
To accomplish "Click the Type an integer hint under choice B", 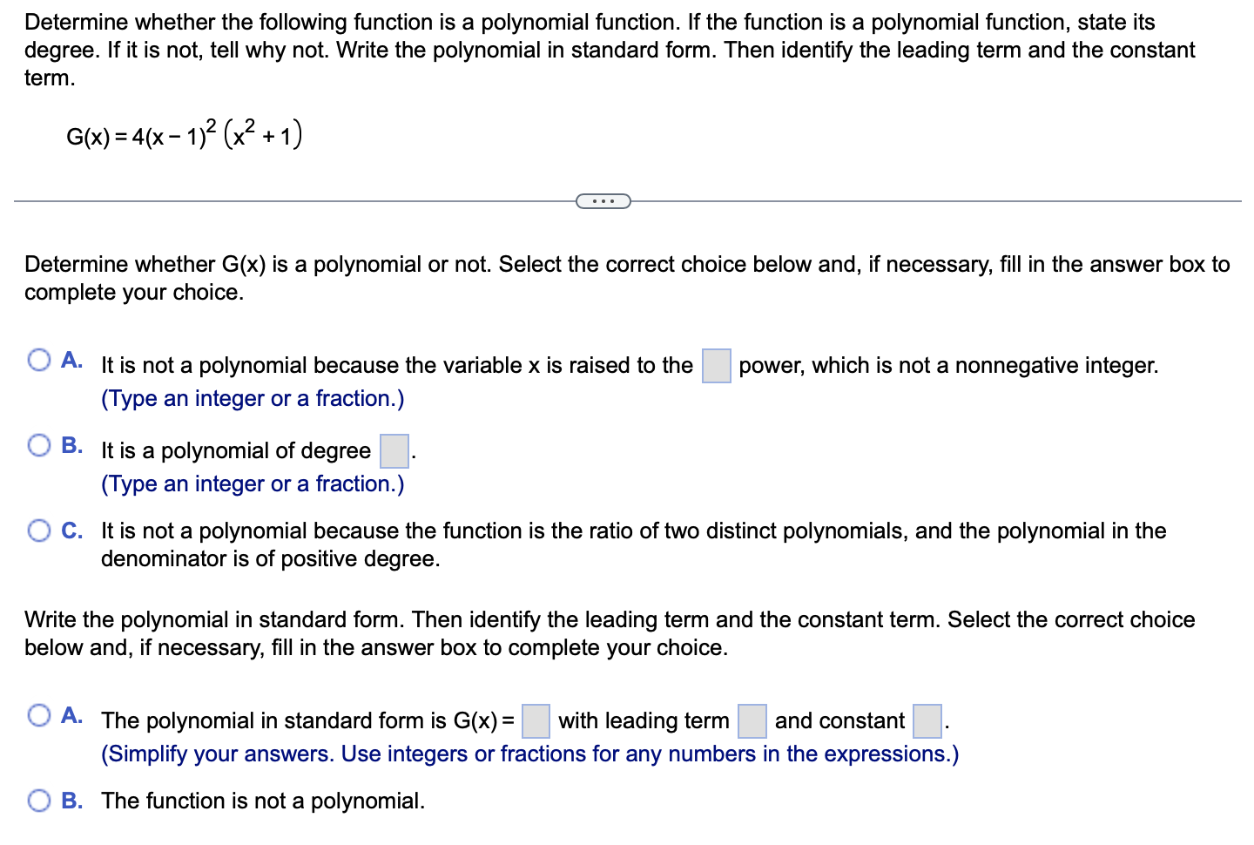I will 253,483.
